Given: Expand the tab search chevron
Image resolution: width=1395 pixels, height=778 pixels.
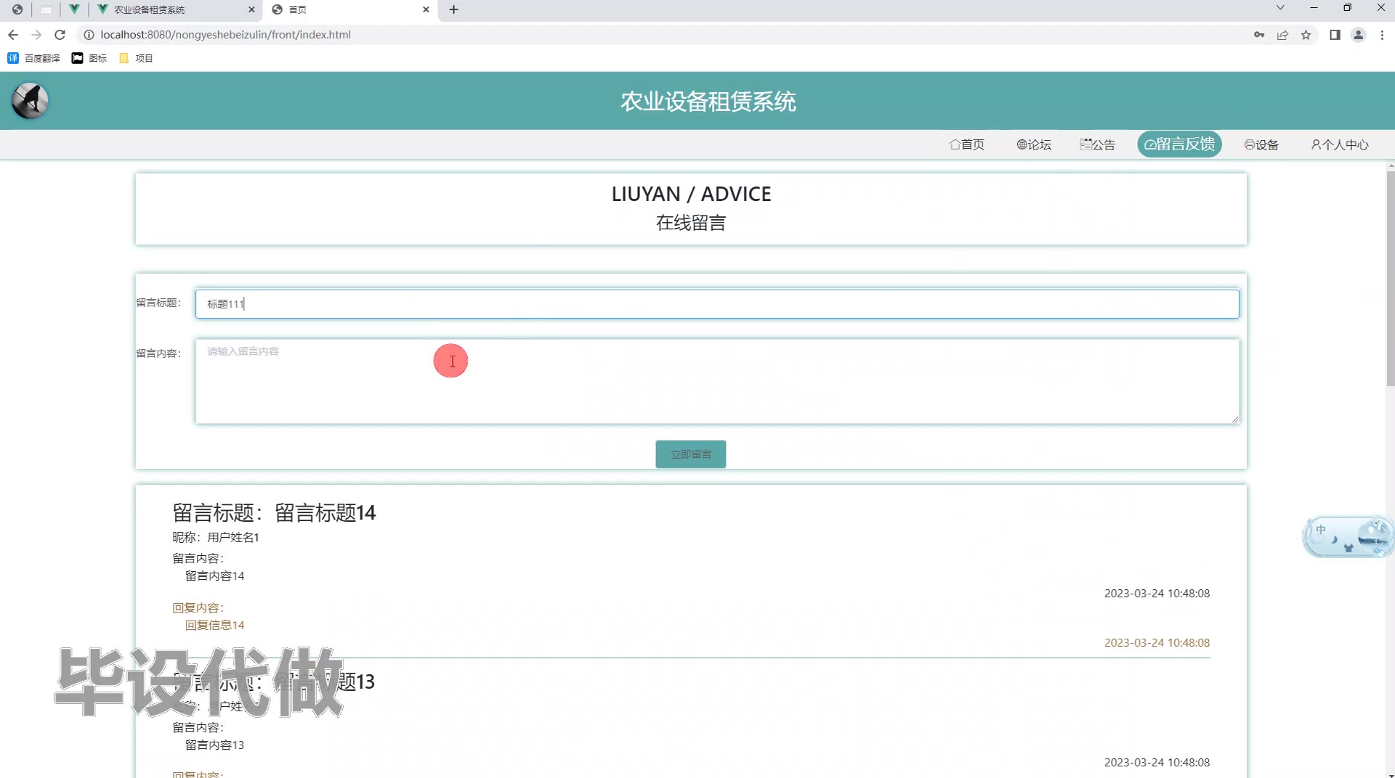Looking at the screenshot, I should click(1280, 8).
